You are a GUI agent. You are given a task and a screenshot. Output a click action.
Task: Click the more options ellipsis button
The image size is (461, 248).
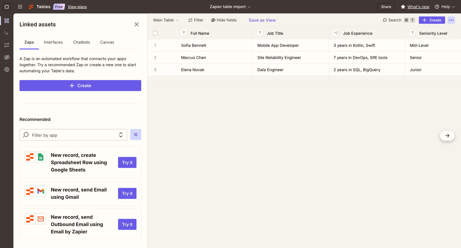coord(451,20)
